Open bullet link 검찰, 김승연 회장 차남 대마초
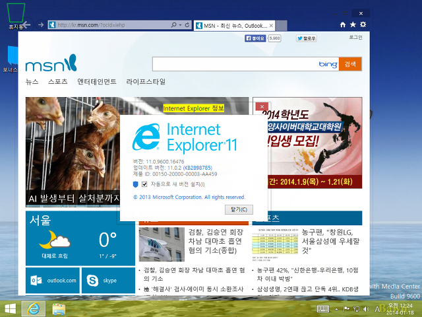The width and height of the screenshot is (422, 317). [x=194, y=274]
